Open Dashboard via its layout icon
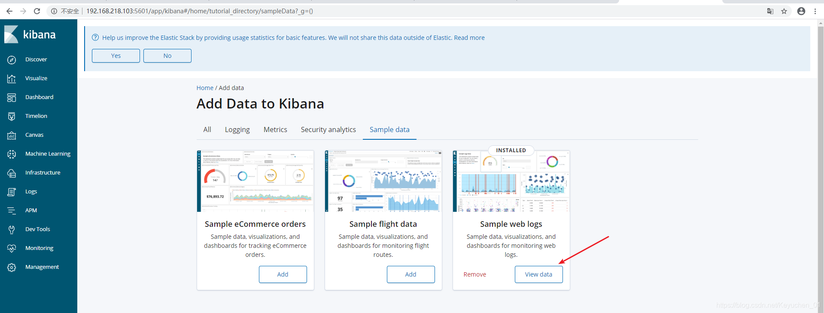The height and width of the screenshot is (313, 824). pos(12,97)
